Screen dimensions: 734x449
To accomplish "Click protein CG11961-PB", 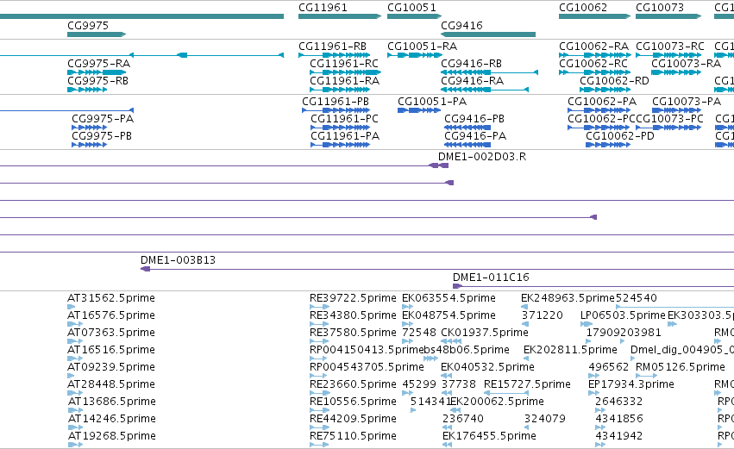I will click(x=336, y=110).
